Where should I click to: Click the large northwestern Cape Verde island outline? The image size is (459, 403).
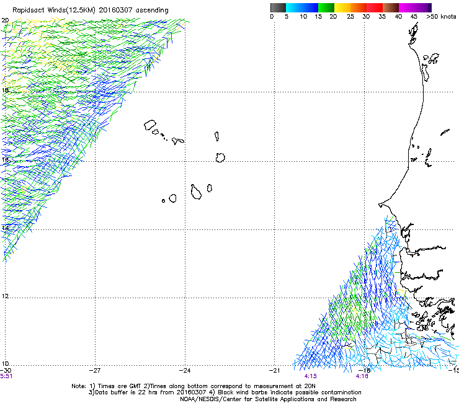150,125
